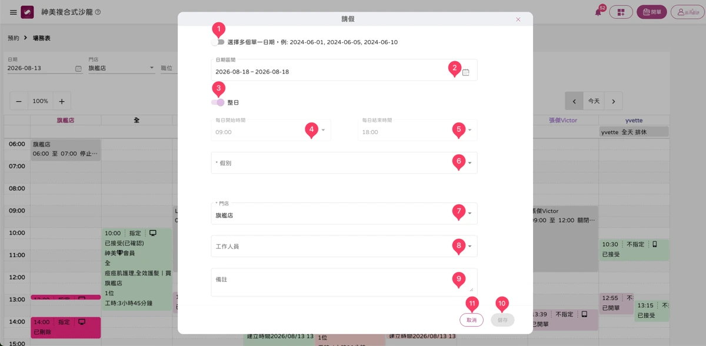Zoom out schedule with minus button

(x=19, y=101)
